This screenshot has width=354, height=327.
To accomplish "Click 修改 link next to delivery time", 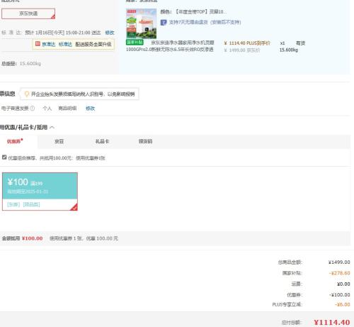I will pos(110,33).
